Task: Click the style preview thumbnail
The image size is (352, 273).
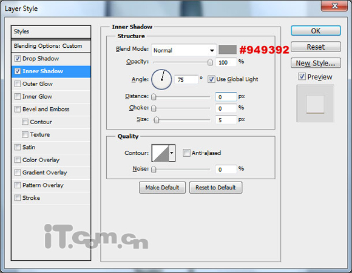Action: [x=315, y=104]
